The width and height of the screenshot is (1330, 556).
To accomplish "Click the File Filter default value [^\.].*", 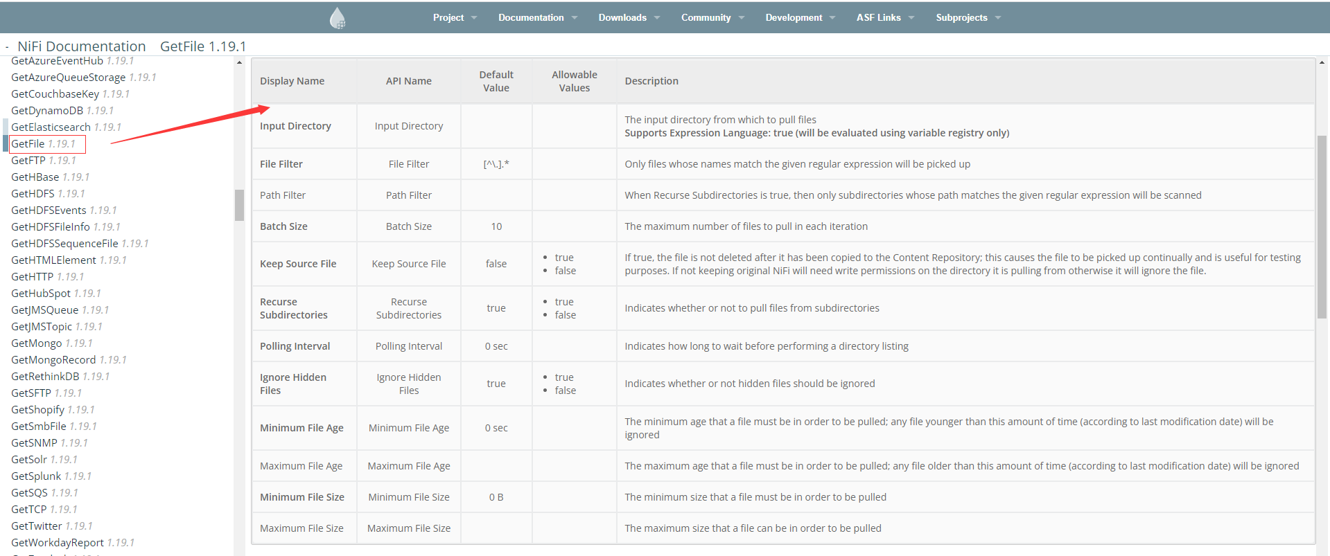I will [x=496, y=164].
